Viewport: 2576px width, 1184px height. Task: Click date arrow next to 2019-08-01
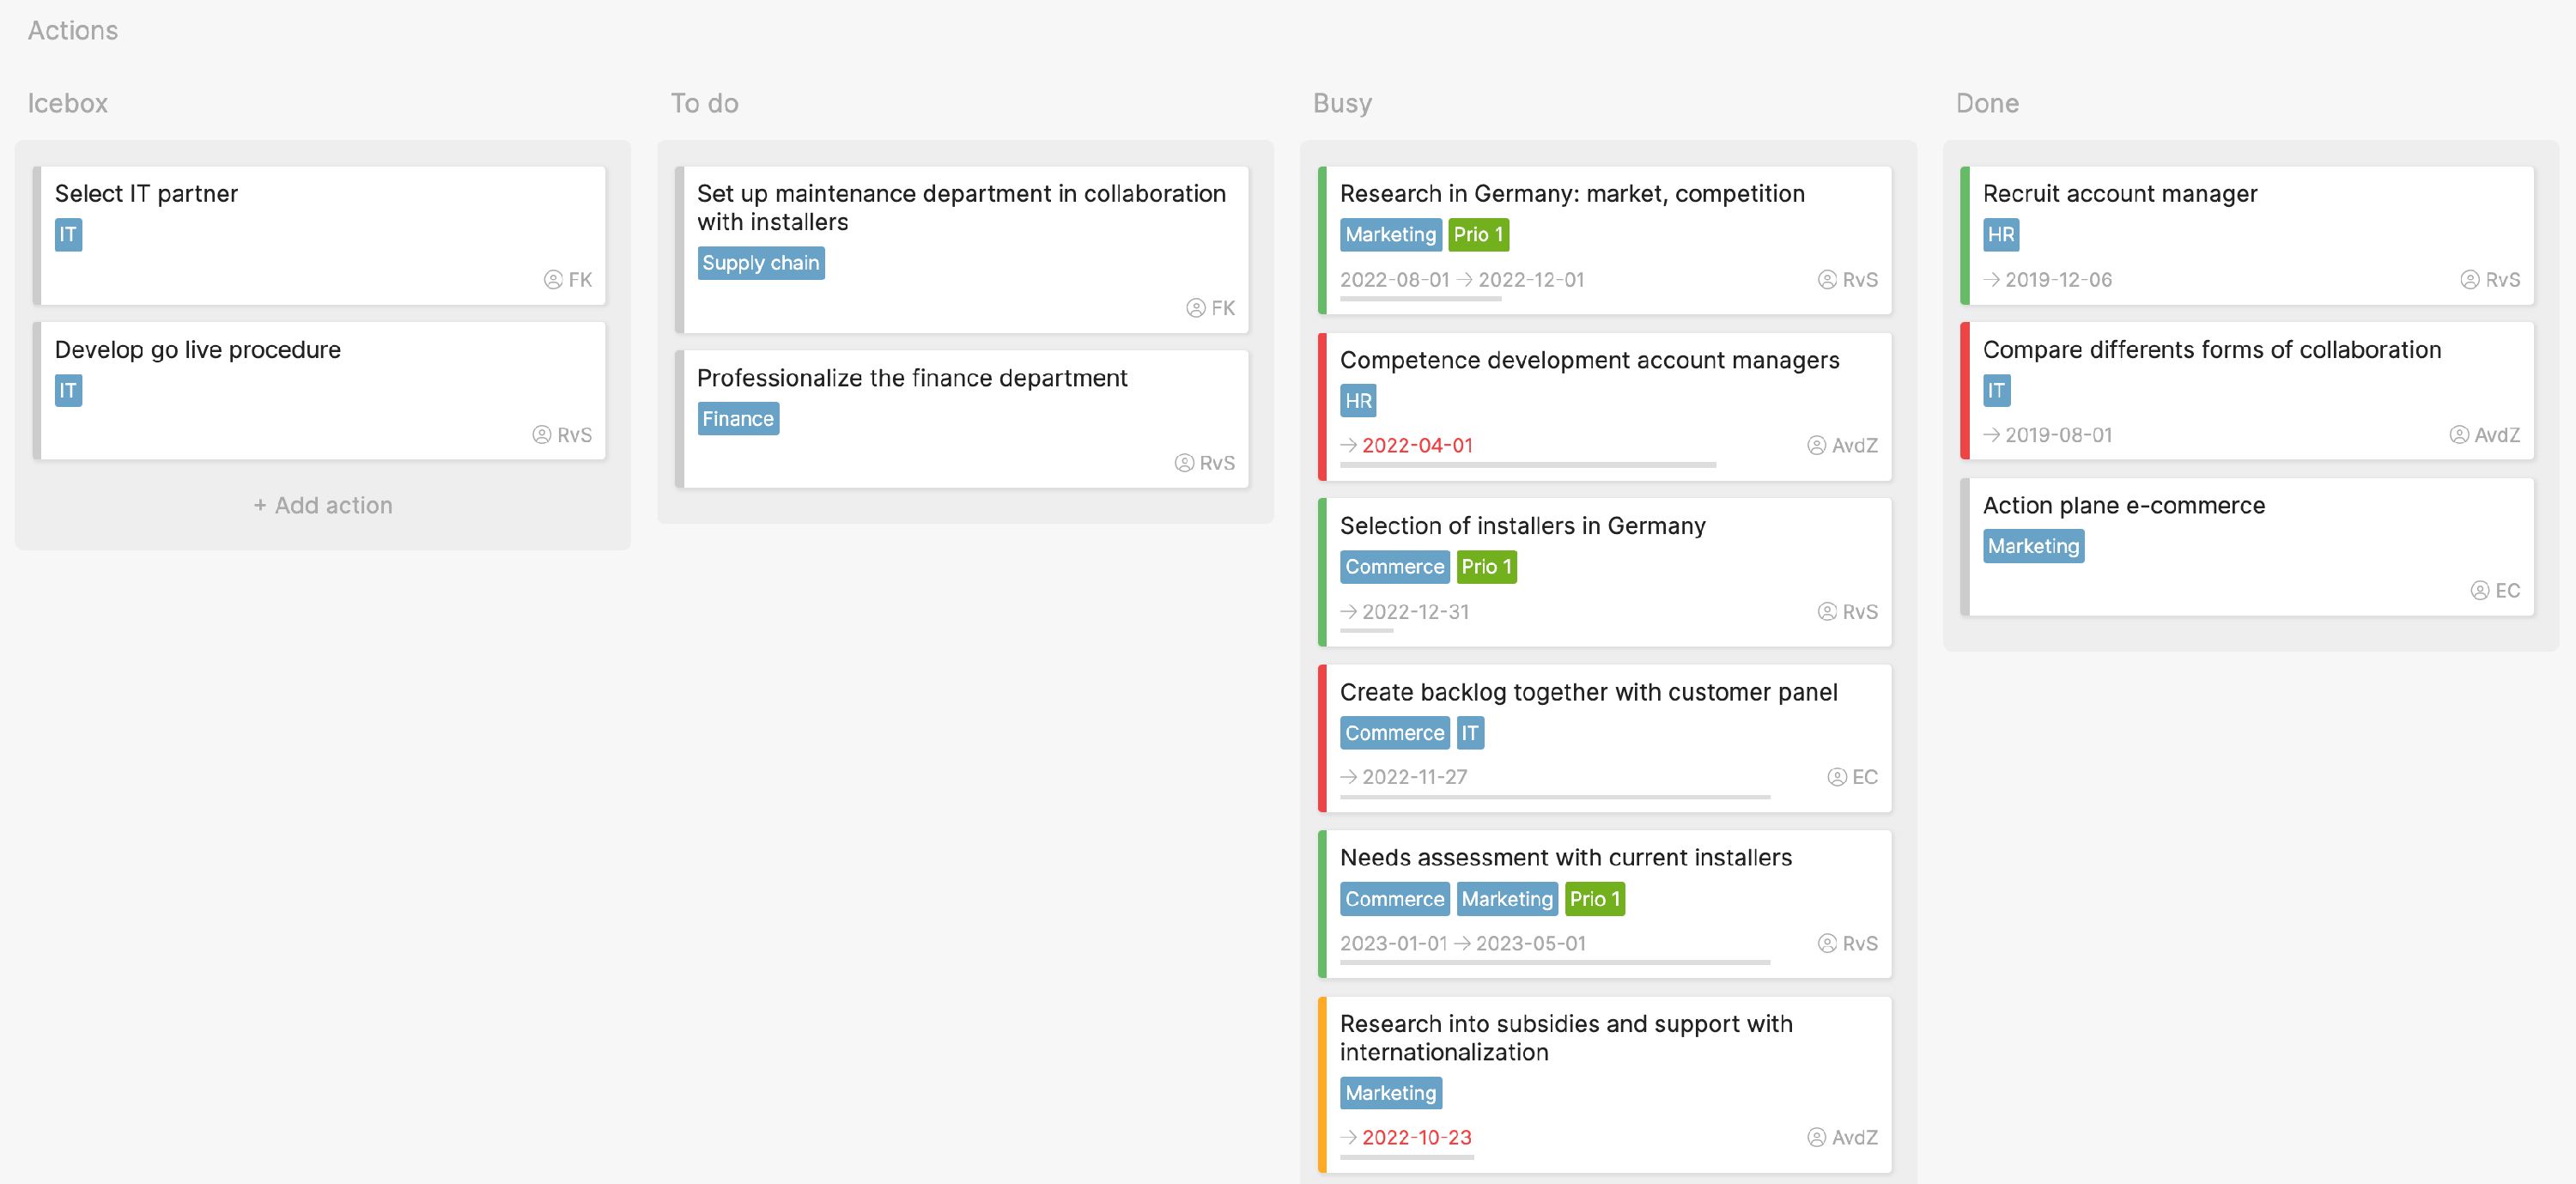point(1992,435)
